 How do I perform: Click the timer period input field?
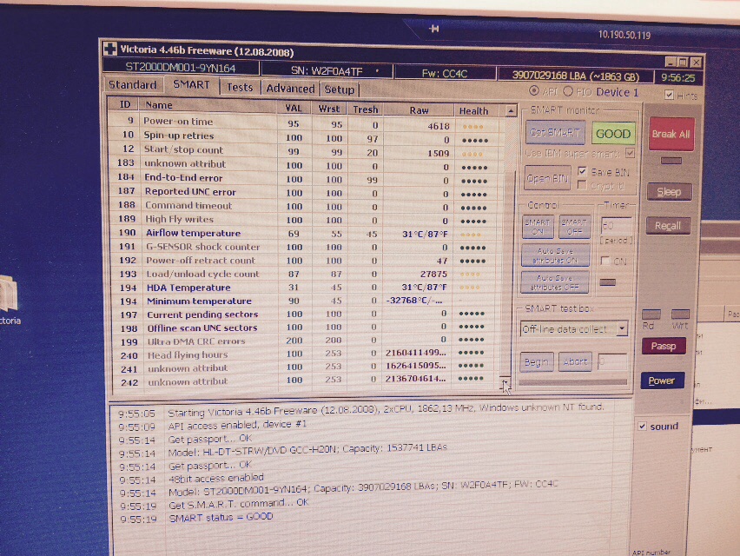tap(616, 226)
